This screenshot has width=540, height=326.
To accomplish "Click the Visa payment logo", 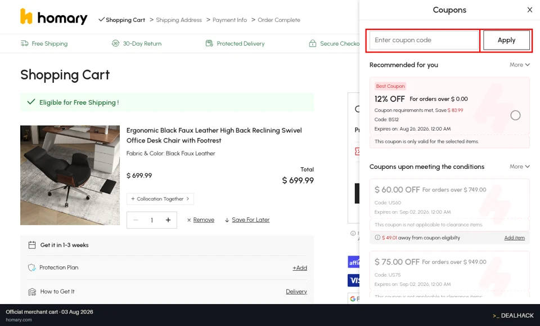I will click(x=354, y=280).
